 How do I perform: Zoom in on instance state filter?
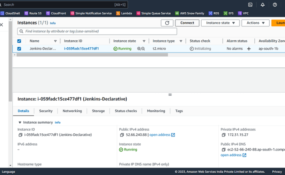139,49
